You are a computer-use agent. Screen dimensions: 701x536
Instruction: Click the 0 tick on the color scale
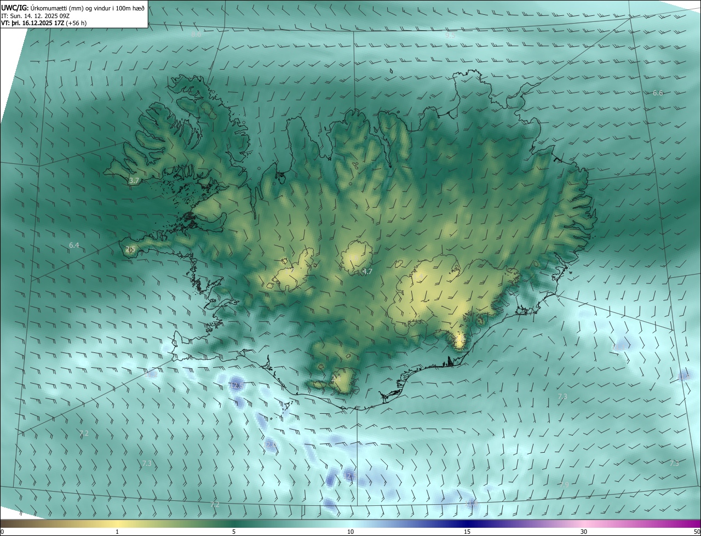pyautogui.click(x=2, y=532)
